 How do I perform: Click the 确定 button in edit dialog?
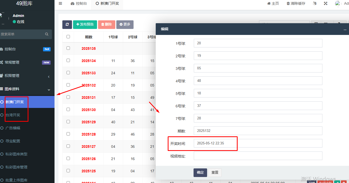coord(200,173)
